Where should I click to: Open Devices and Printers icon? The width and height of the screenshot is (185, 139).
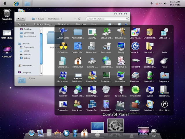[x=107, y=46]
